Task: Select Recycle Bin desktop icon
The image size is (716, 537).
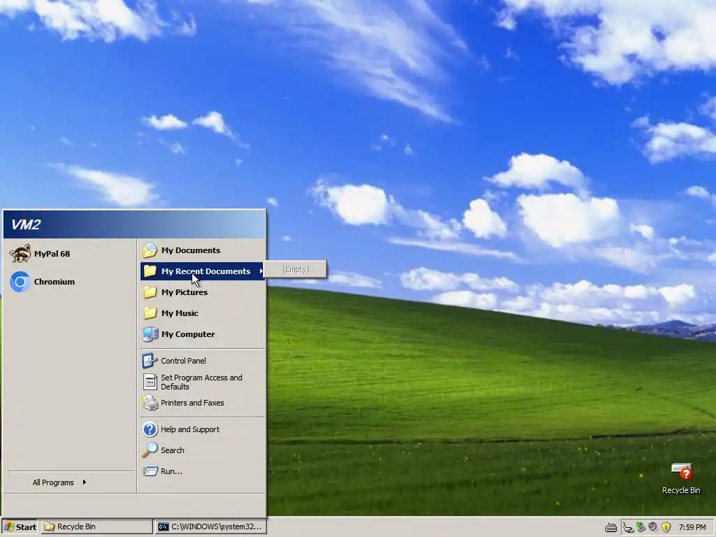Action: (681, 478)
